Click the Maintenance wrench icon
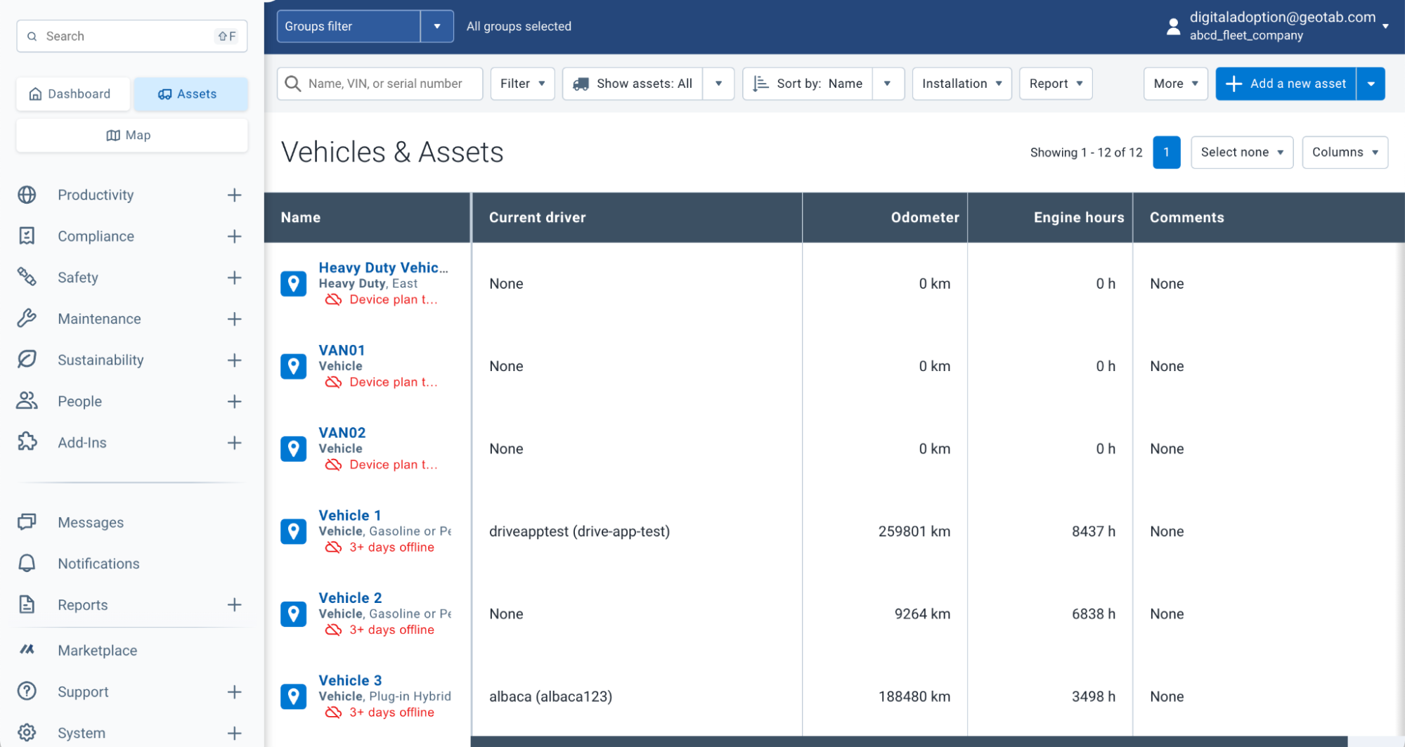This screenshot has width=1405, height=747. pyautogui.click(x=27, y=318)
